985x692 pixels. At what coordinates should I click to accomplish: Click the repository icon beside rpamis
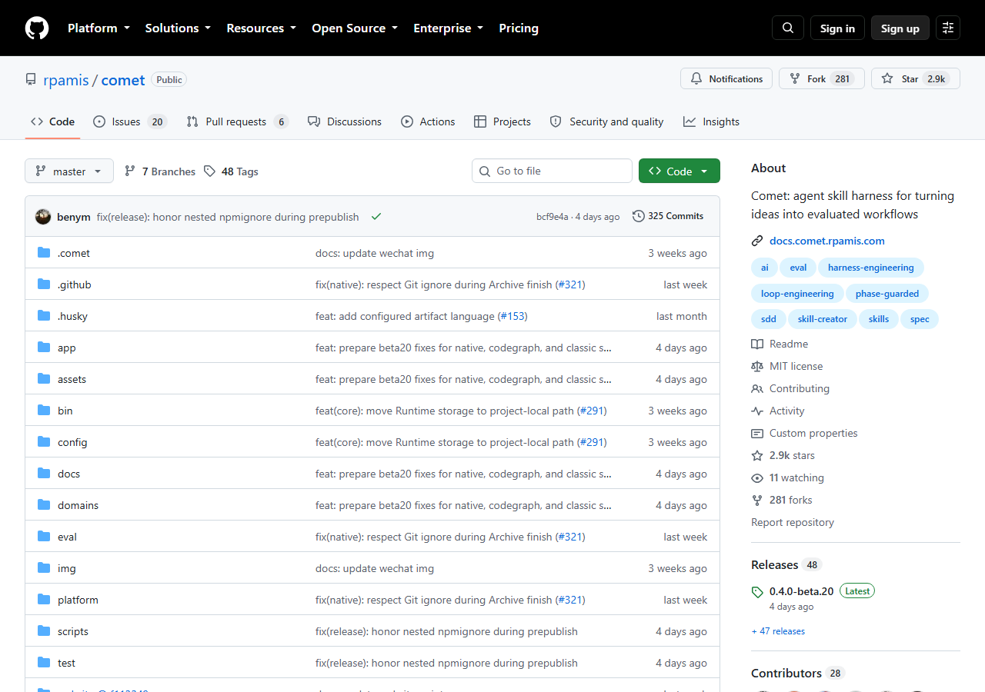point(31,80)
